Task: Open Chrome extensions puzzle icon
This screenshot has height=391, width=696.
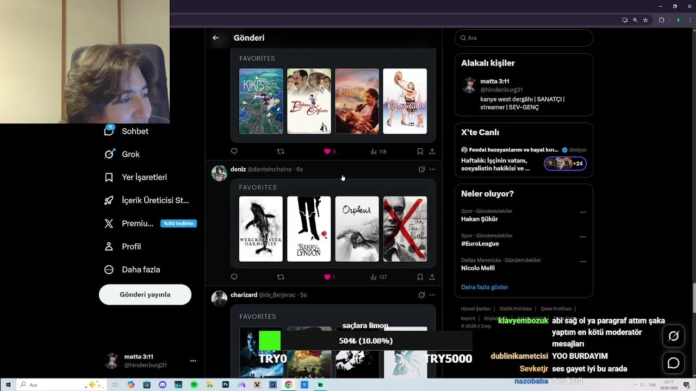Action: point(662,20)
